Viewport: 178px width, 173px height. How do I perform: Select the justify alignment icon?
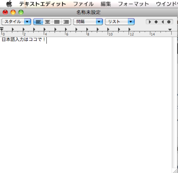click(x=57, y=22)
